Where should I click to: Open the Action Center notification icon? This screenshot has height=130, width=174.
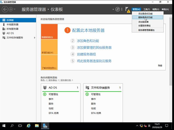(x=167, y=126)
